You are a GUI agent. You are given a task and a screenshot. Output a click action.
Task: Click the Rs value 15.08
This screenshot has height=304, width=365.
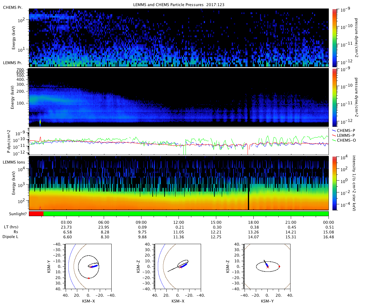(x=328, y=232)
